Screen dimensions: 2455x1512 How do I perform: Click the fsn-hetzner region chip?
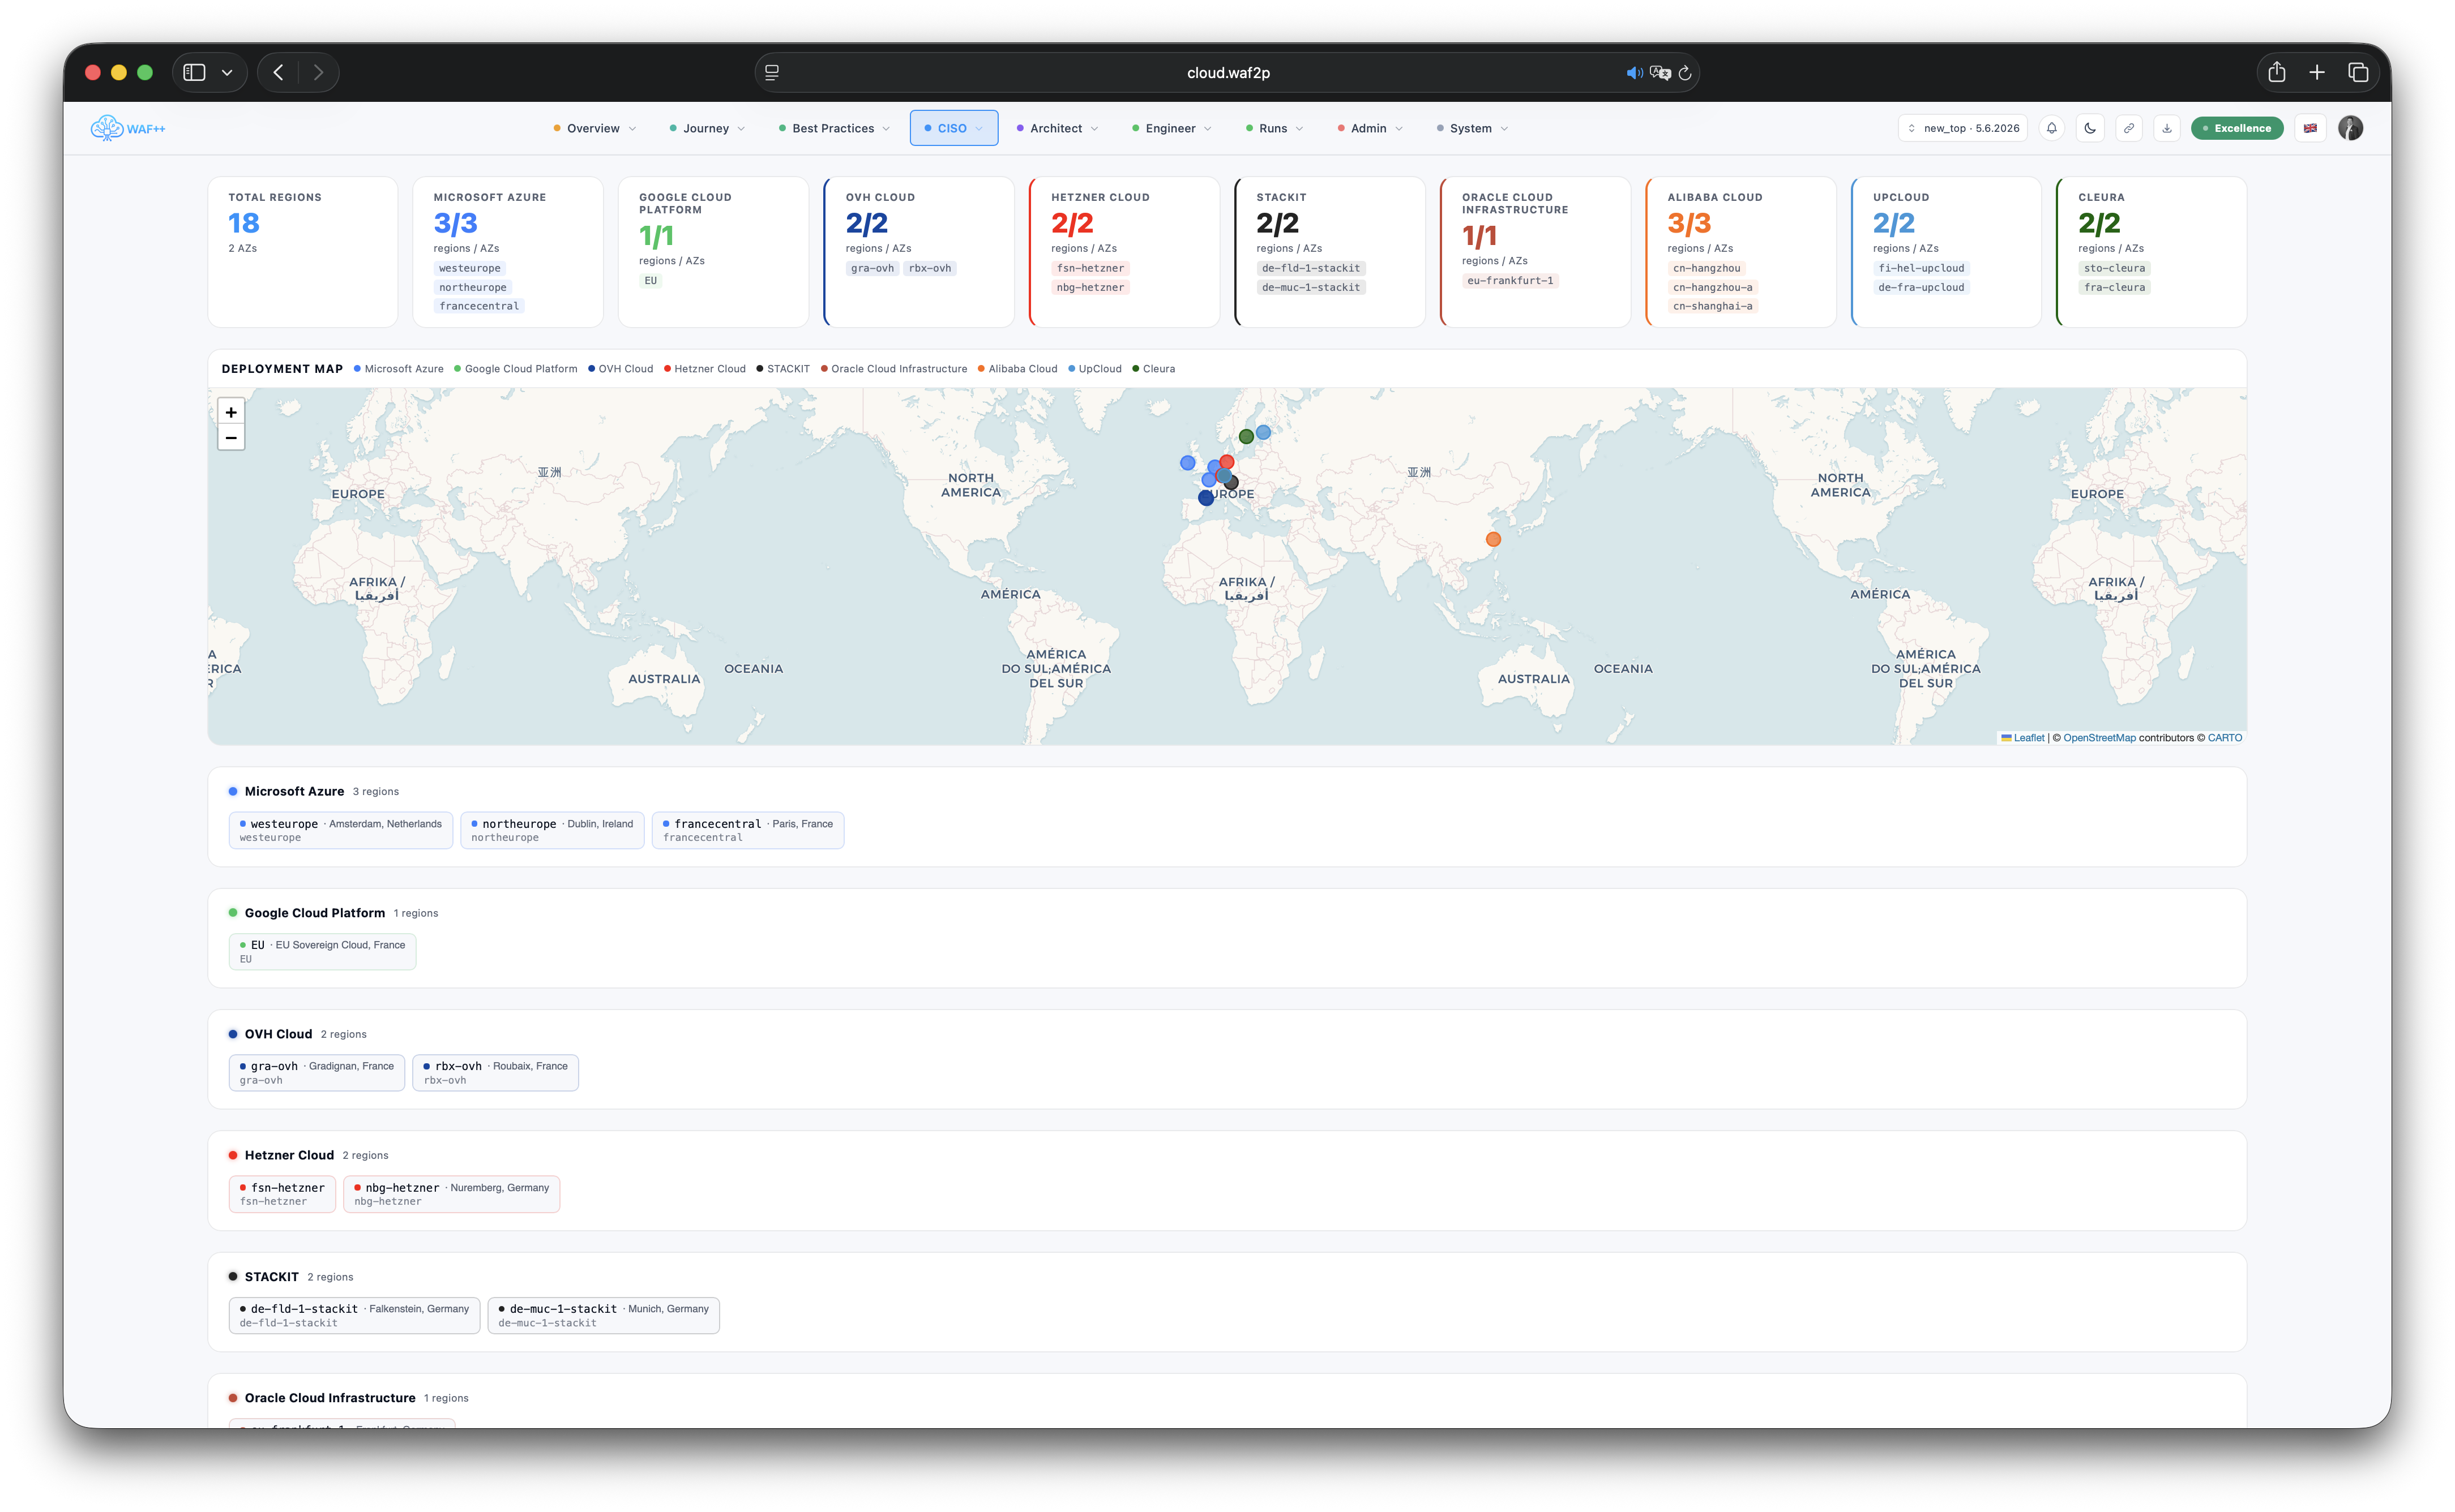282,1194
